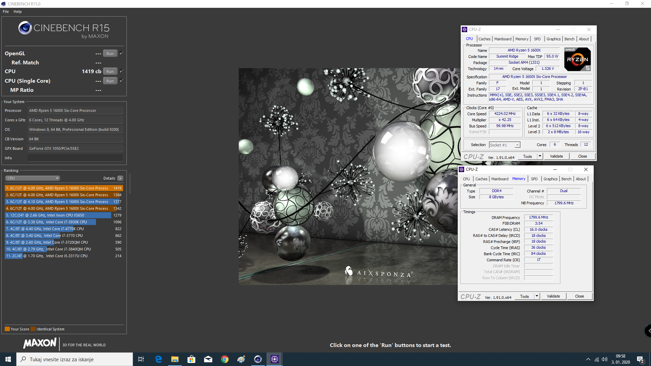Click Validate in top CPU-Z window
The height and width of the screenshot is (366, 651).
(x=556, y=157)
